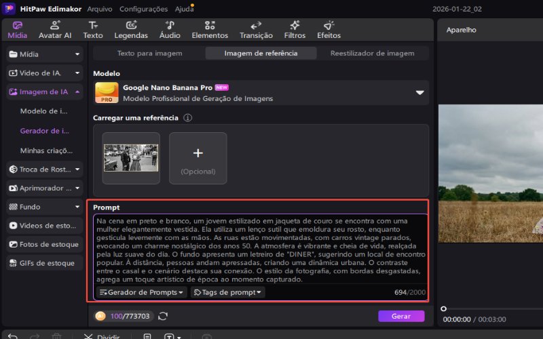Image resolution: width=543 pixels, height=339 pixels.
Task: Switch to Texto para imagem tab
Action: point(149,54)
